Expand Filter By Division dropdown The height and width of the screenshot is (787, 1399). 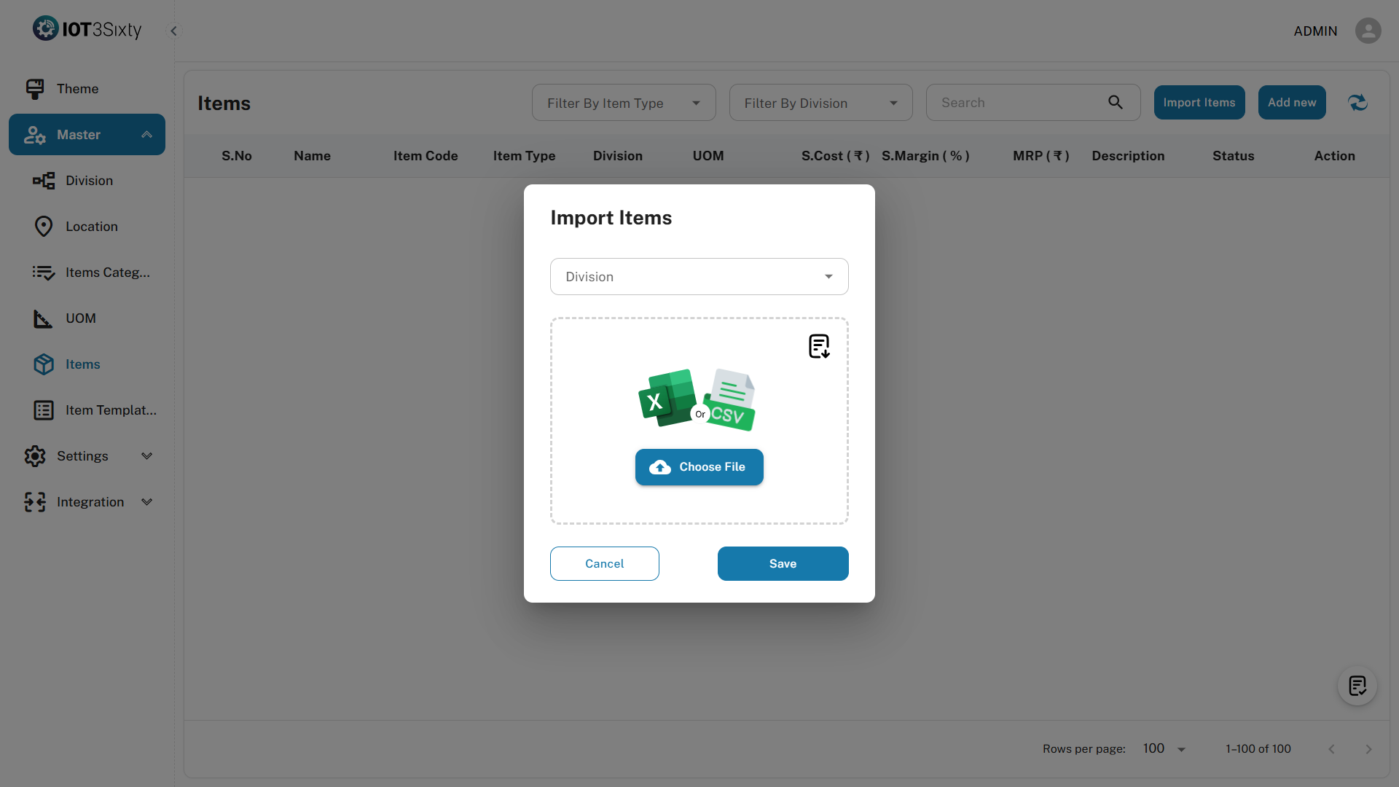tap(820, 103)
